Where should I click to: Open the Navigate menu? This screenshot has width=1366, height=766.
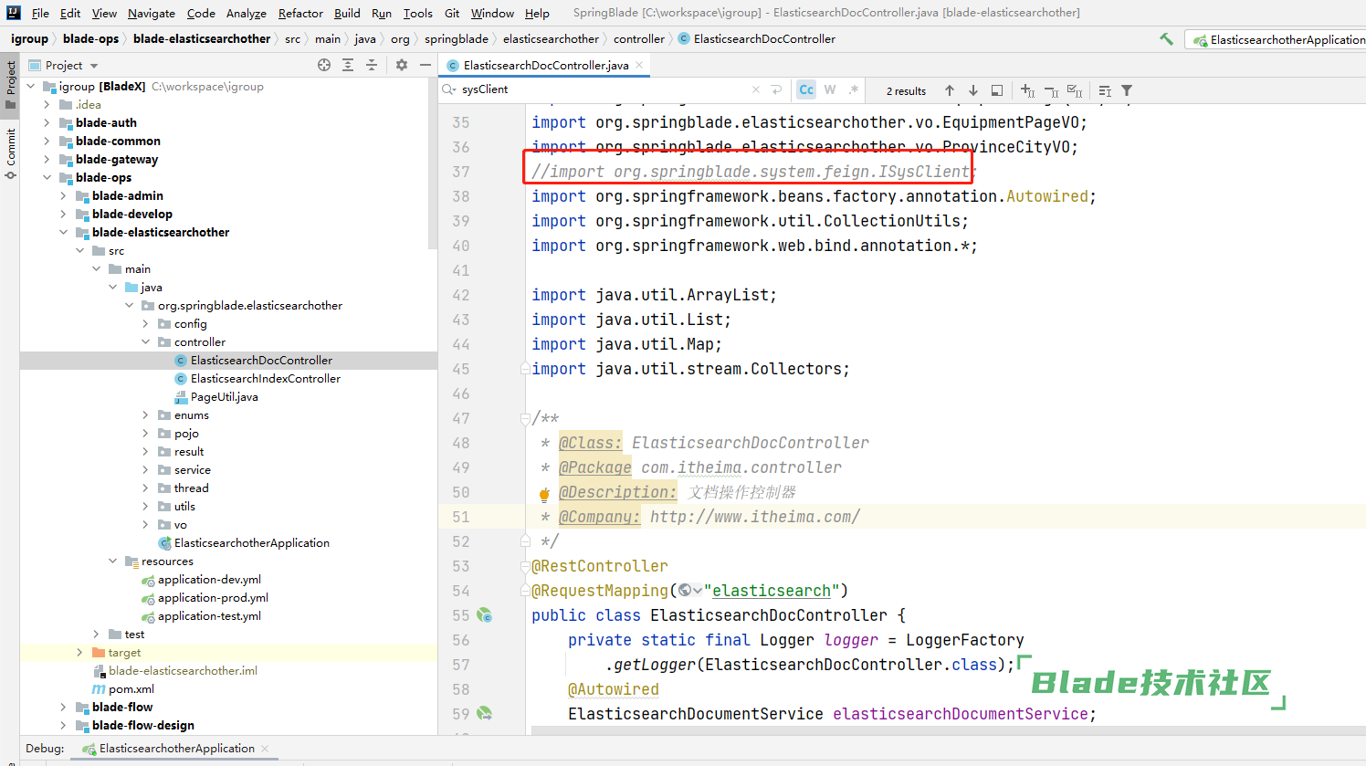[152, 13]
